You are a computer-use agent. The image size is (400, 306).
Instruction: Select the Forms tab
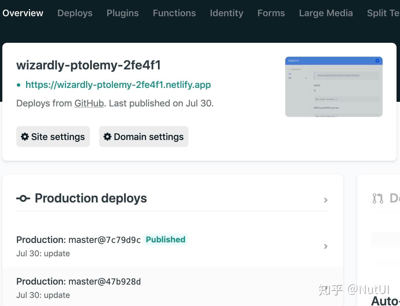(x=271, y=13)
